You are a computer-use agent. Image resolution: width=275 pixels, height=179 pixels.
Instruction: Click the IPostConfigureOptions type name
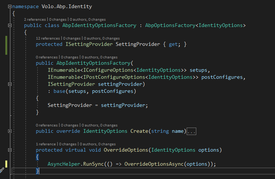114,77
